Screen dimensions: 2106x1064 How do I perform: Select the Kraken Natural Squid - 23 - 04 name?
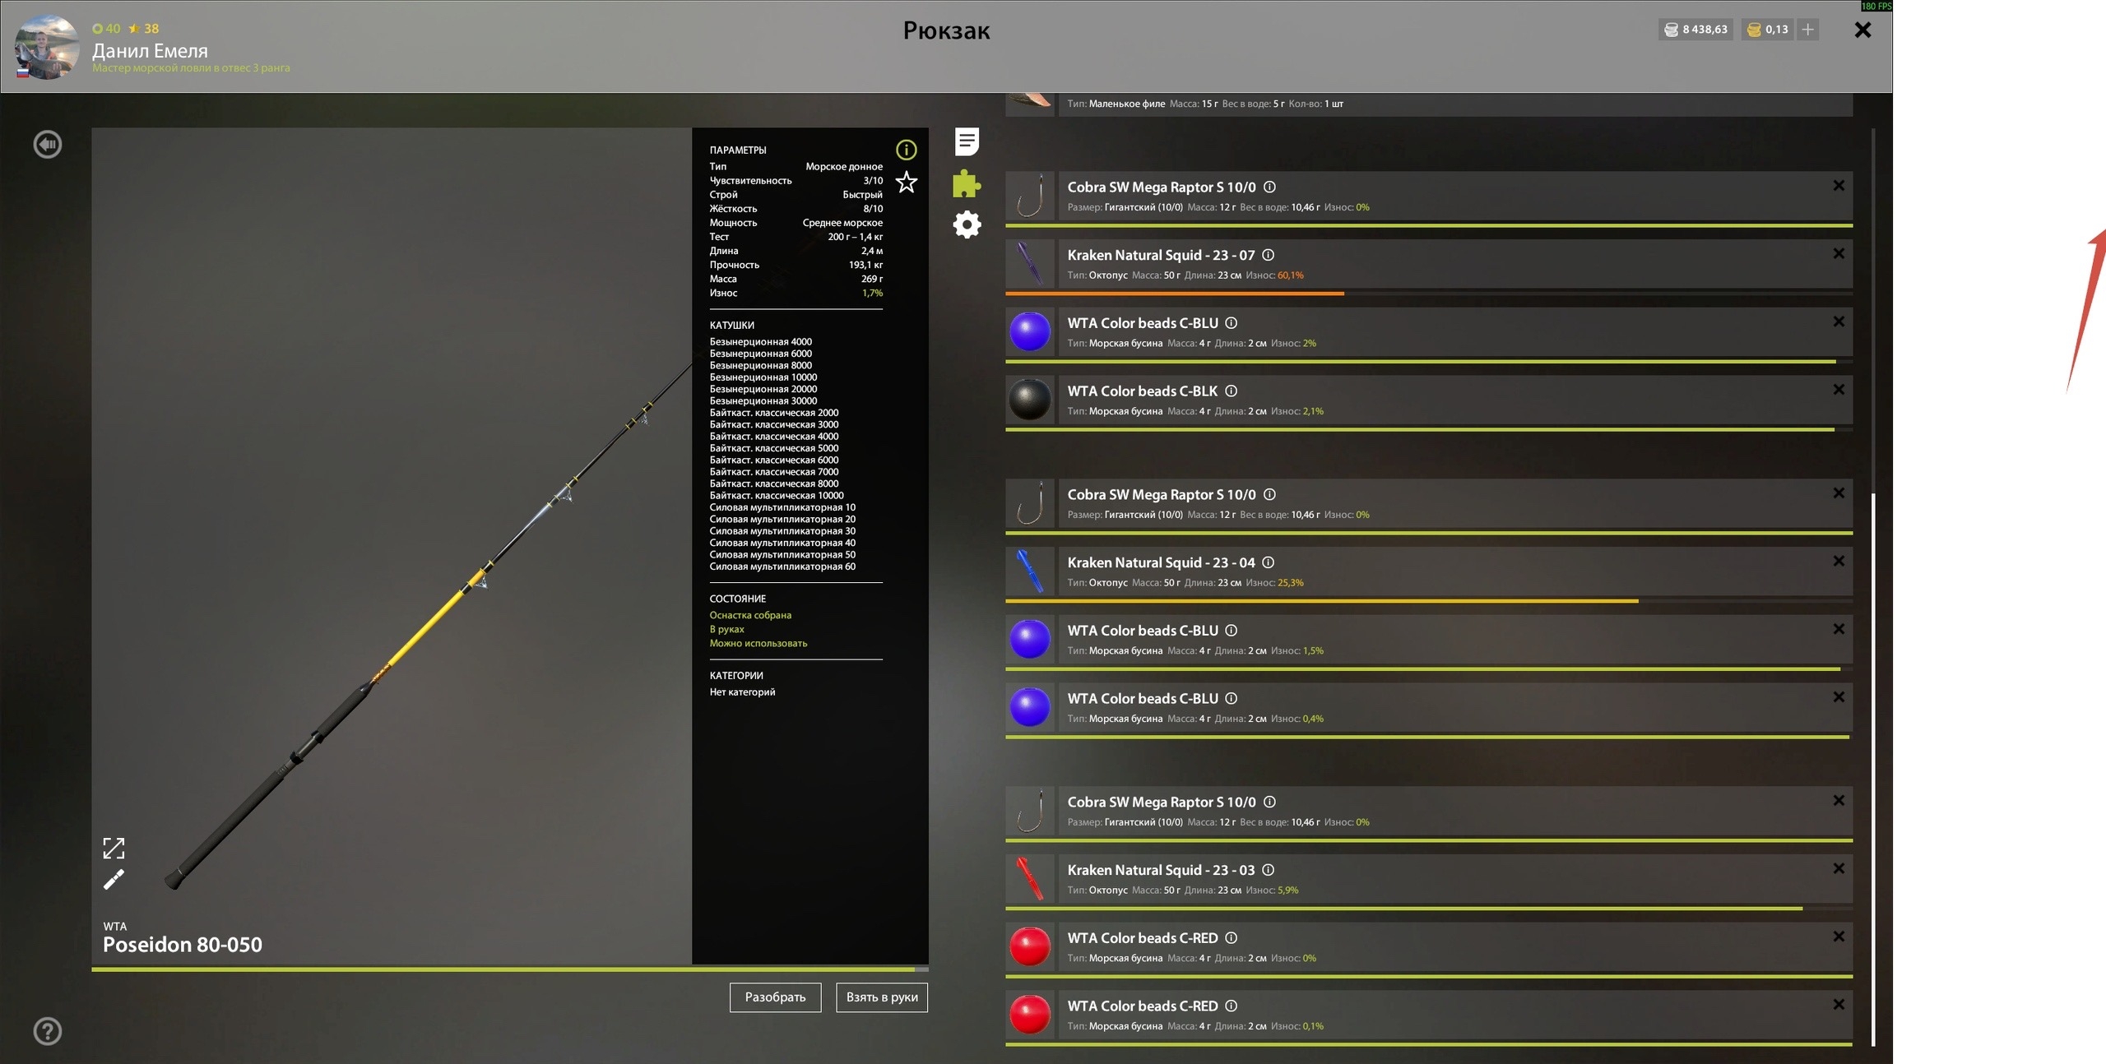click(x=1161, y=562)
